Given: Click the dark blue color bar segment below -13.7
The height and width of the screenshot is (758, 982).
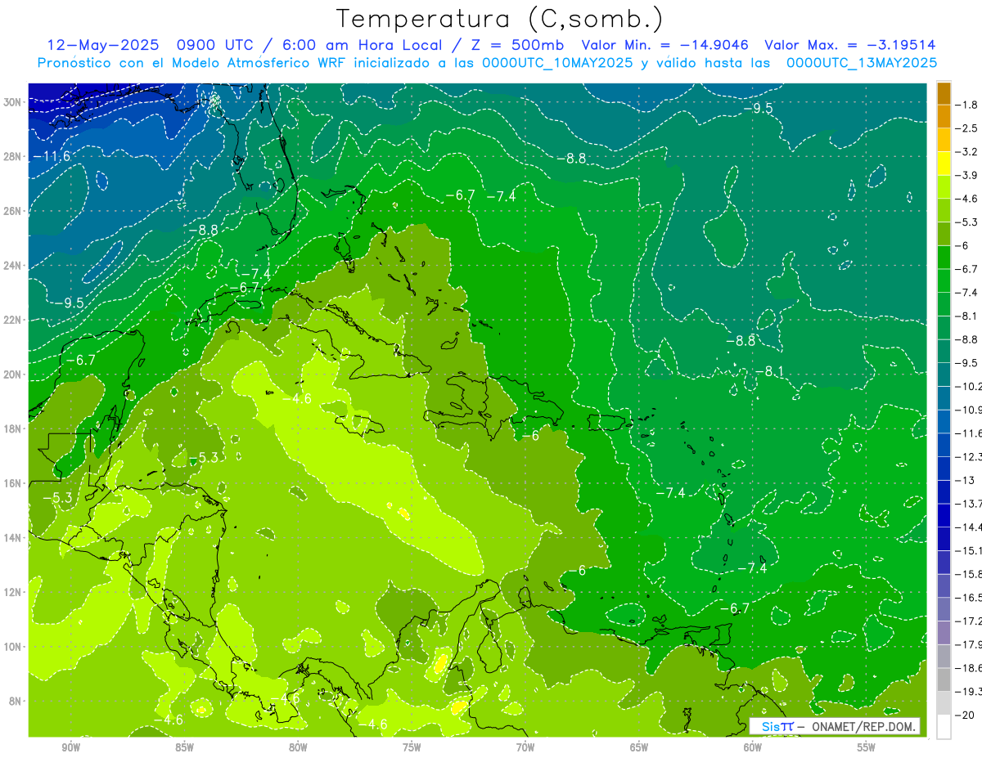Looking at the screenshot, I should point(944,514).
